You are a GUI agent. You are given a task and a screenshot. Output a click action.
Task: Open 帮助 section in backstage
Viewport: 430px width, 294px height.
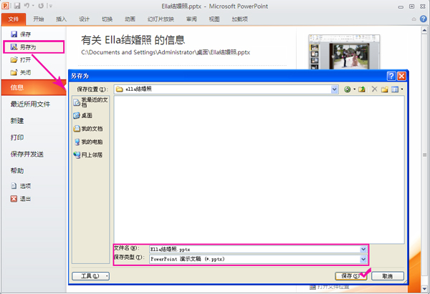(17, 171)
